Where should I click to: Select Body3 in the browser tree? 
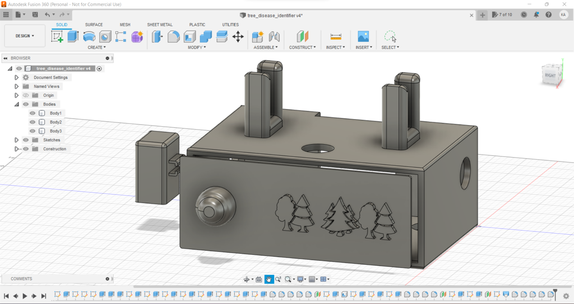coord(55,131)
